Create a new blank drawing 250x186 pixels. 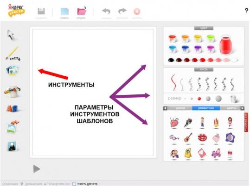[64, 12]
